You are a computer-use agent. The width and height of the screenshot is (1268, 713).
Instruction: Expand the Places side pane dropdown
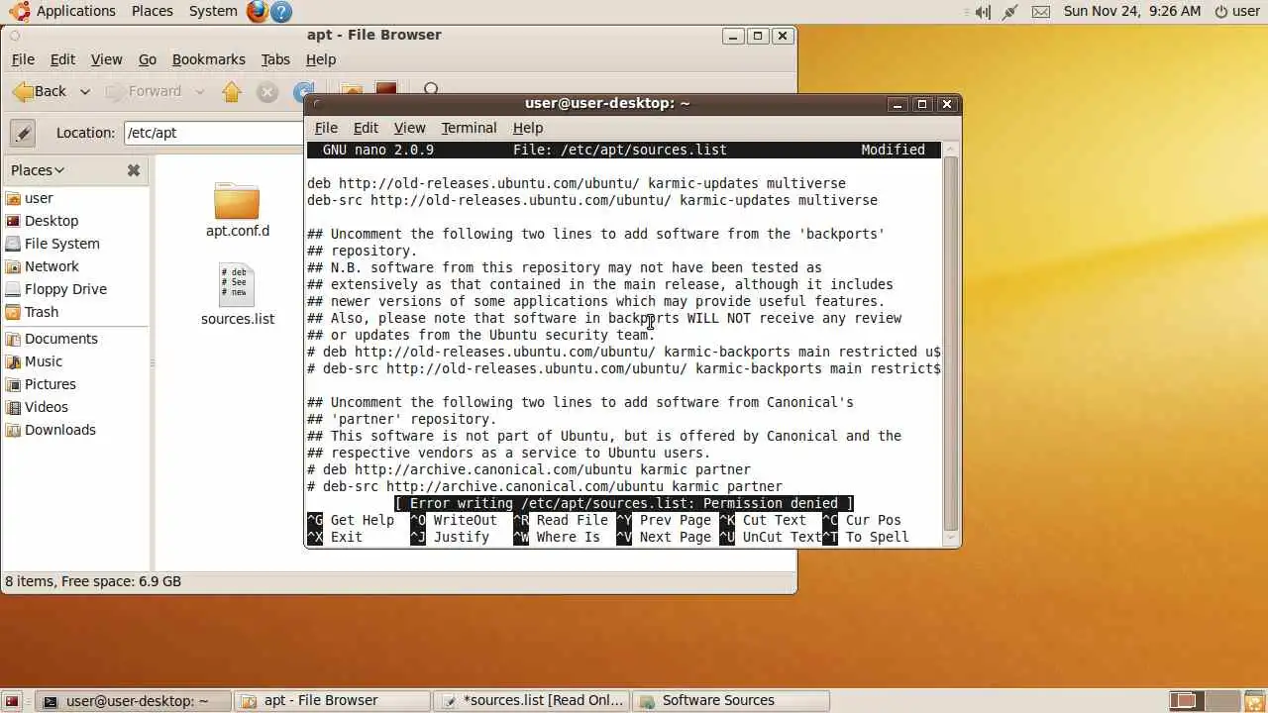click(38, 170)
